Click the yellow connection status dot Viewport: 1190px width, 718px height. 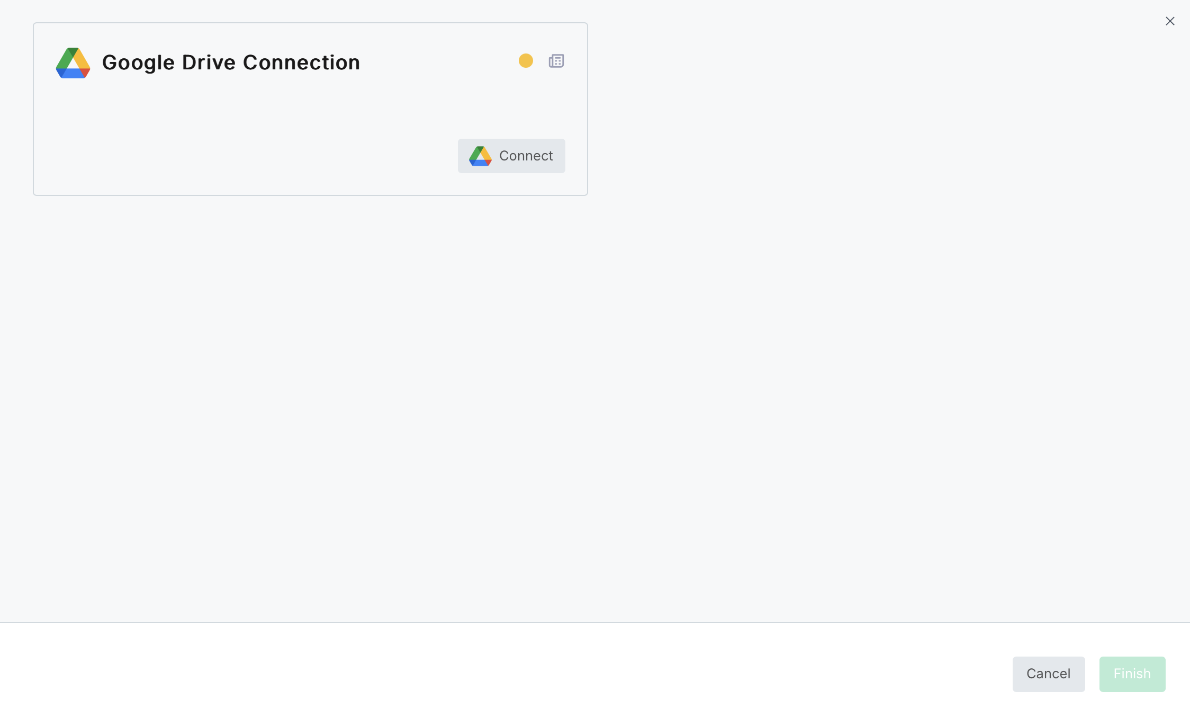coord(526,61)
